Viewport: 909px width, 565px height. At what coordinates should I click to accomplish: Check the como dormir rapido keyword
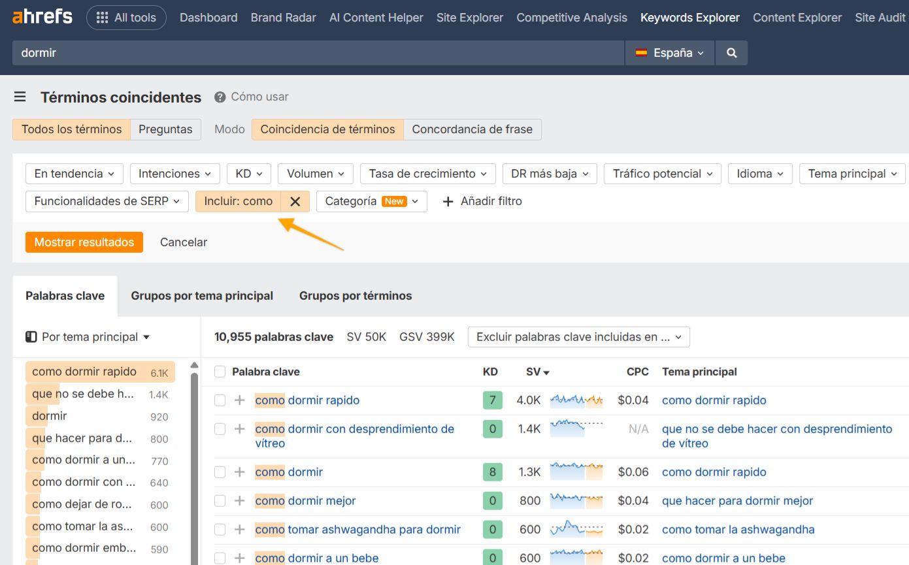tap(220, 400)
